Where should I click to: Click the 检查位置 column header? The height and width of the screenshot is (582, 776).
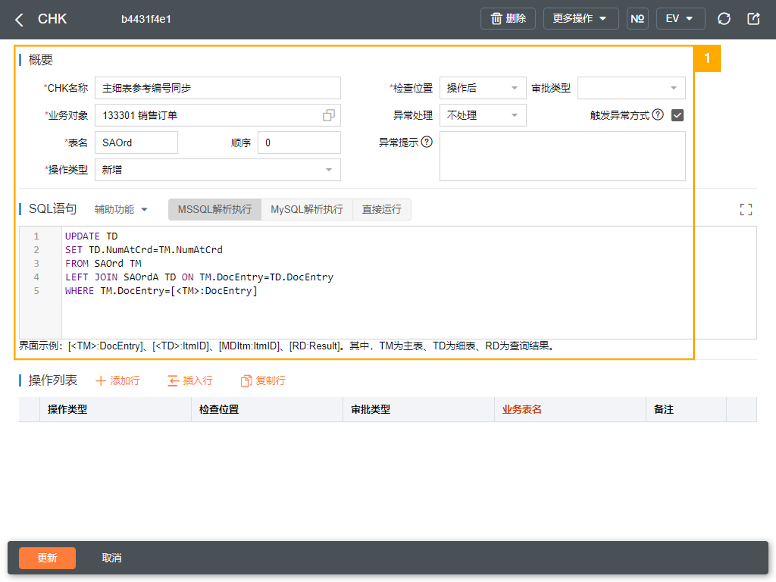coord(267,409)
